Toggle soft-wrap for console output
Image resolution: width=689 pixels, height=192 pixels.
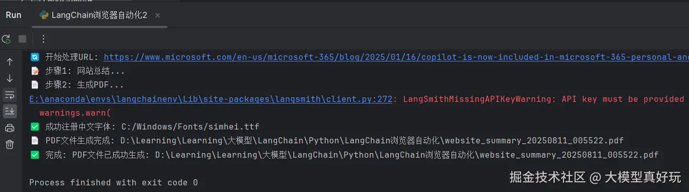pos(10,95)
